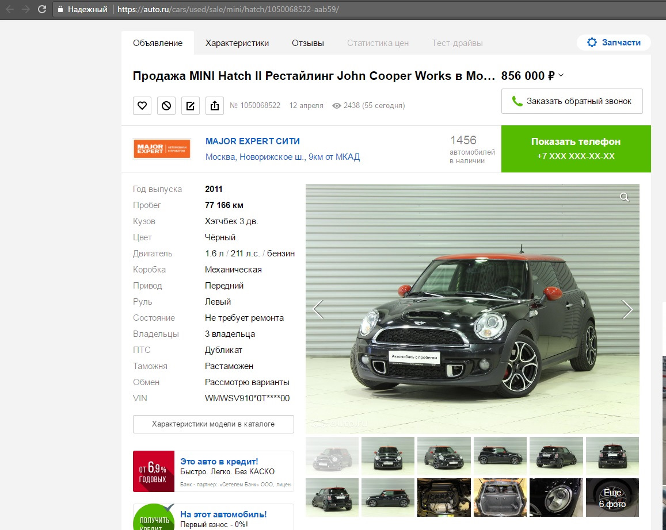
Task: Open the note editing pencil icon
Action: click(x=190, y=105)
